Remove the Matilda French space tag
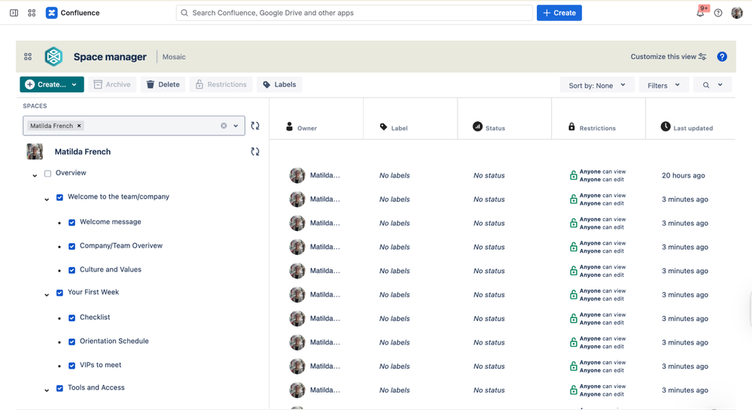 click(79, 126)
